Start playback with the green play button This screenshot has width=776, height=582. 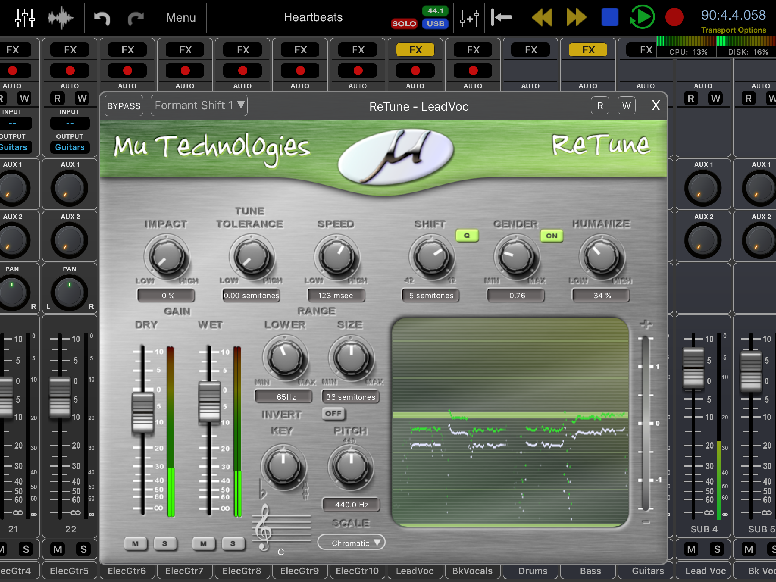click(642, 17)
